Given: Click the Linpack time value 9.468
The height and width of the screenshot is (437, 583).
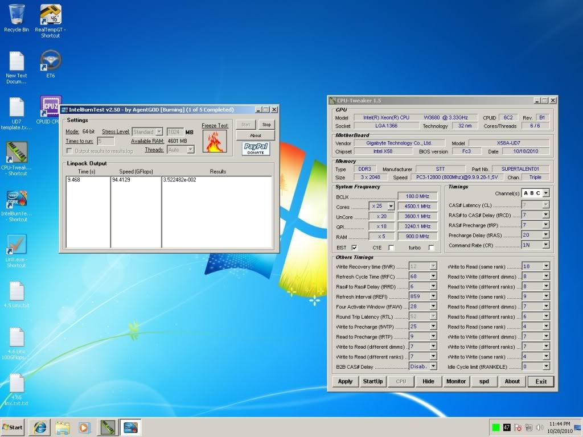Looking at the screenshot, I should pyautogui.click(x=73, y=180).
